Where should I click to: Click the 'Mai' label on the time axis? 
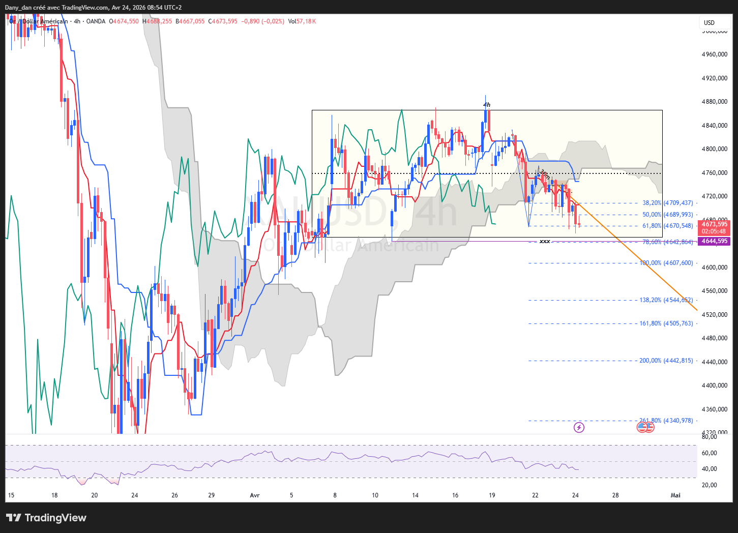coord(675,495)
